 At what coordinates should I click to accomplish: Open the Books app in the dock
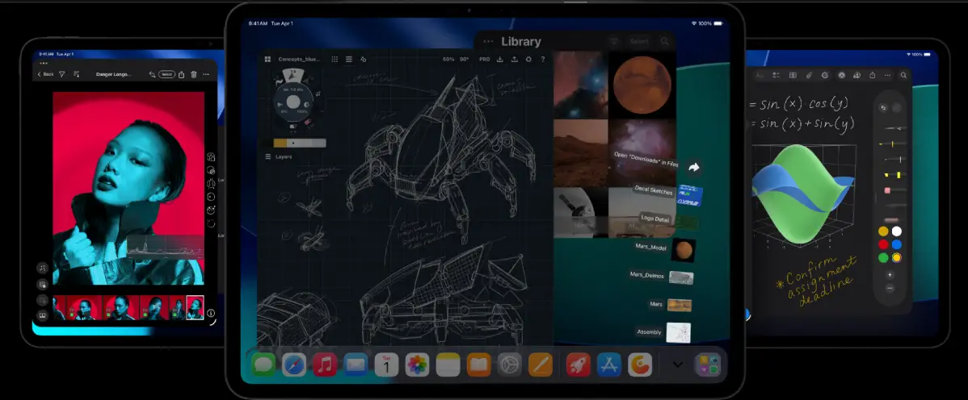tap(479, 365)
